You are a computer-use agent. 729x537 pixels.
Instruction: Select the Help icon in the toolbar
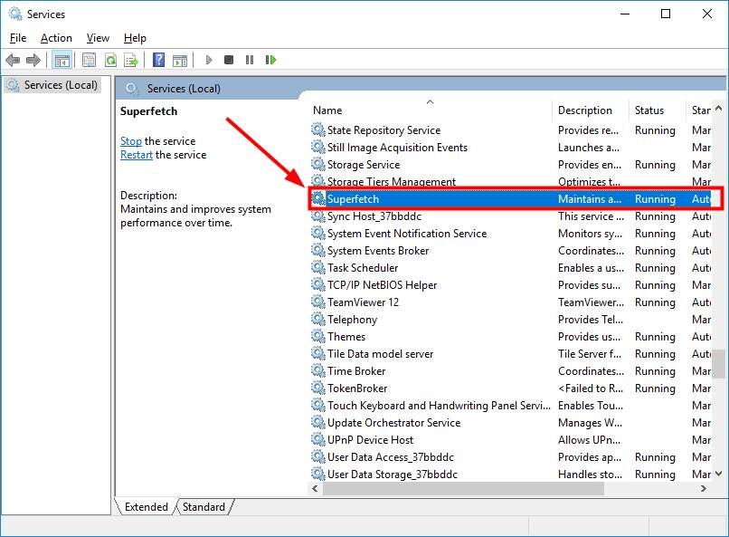point(159,60)
